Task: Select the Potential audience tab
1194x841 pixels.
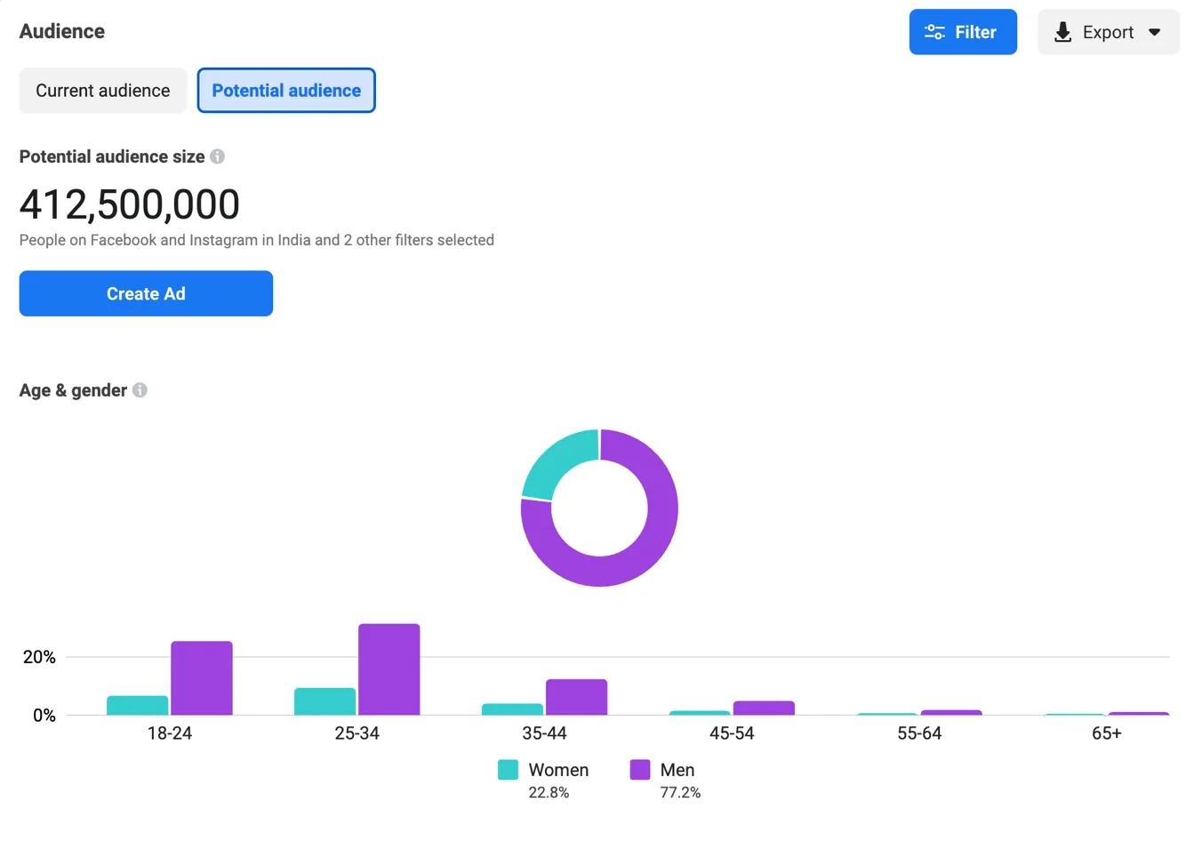Action: tap(286, 91)
